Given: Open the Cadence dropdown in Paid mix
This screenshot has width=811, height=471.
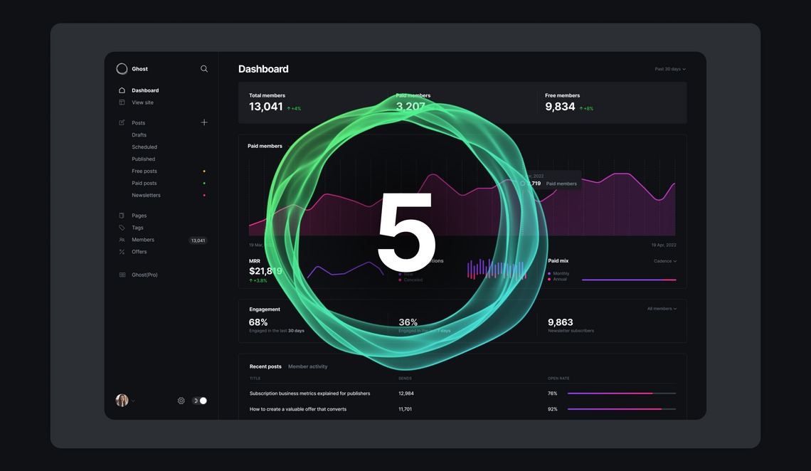Looking at the screenshot, I should (664, 260).
